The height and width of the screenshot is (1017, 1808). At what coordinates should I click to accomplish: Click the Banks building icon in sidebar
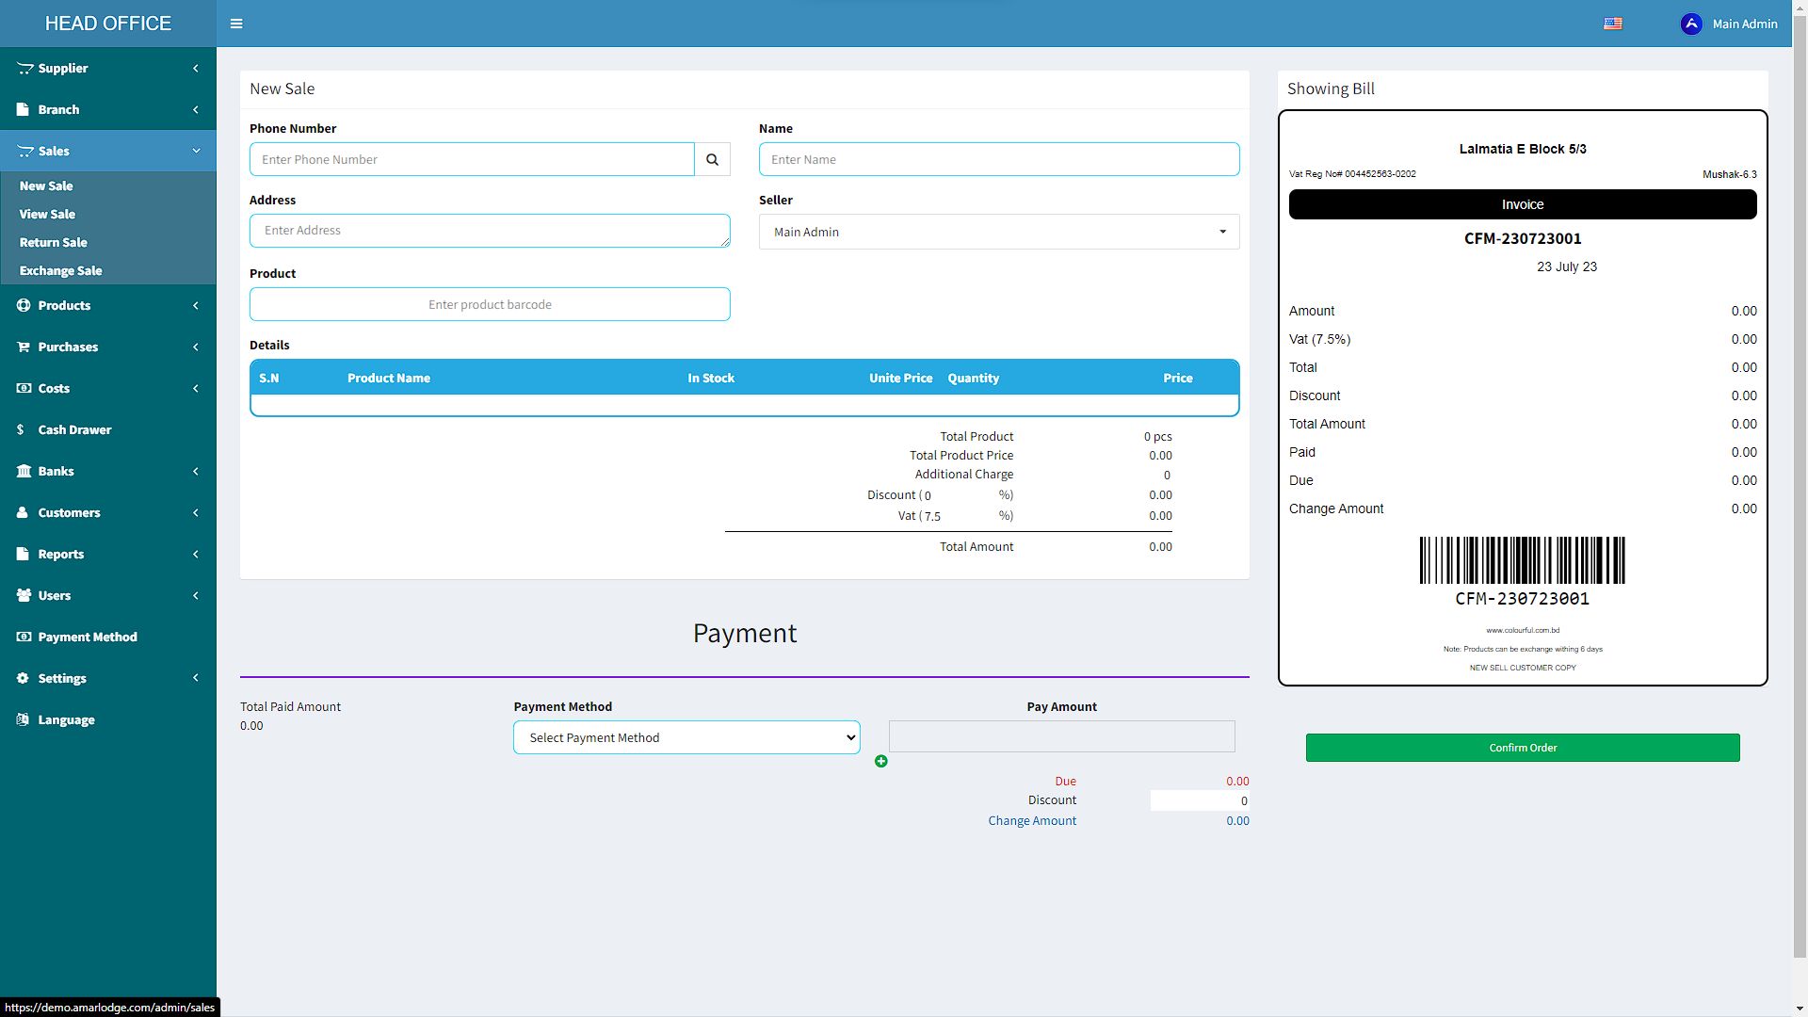[24, 471]
